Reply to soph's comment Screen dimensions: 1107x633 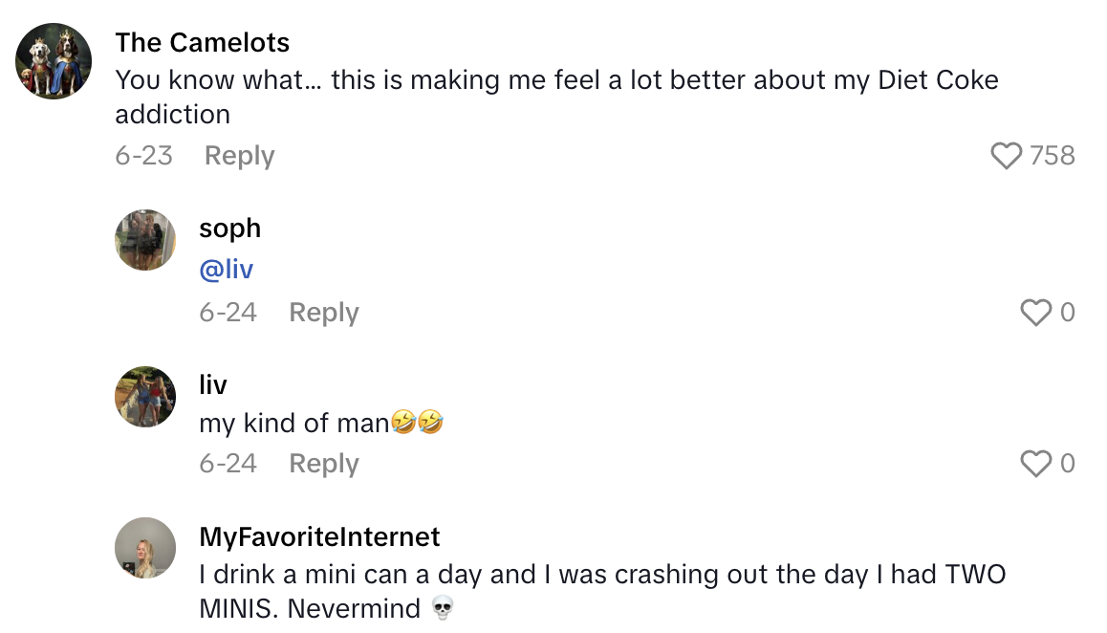[323, 312]
